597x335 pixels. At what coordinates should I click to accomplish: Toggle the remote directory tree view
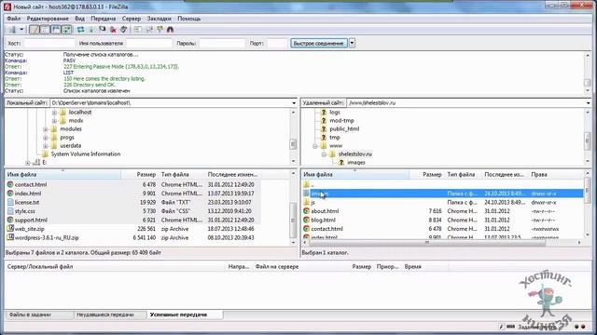point(56,30)
